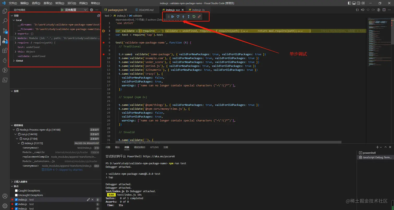Open the 文件(F) menu
Screen dimensions: 394x210
point(13,3)
